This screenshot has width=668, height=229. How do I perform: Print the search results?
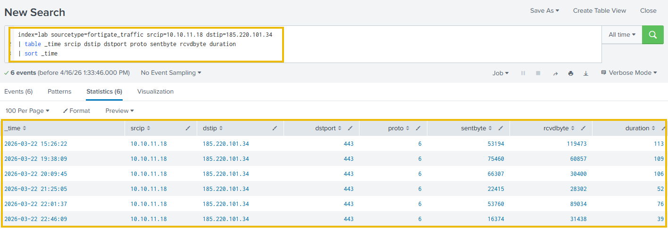571,73
